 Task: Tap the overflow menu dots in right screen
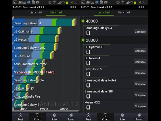pos(141,7)
